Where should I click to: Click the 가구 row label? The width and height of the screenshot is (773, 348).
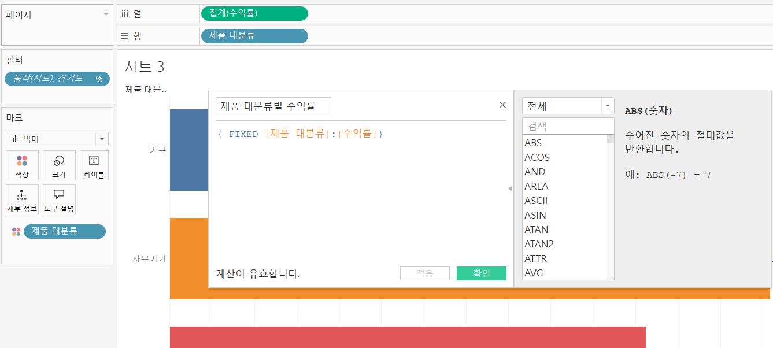point(158,150)
